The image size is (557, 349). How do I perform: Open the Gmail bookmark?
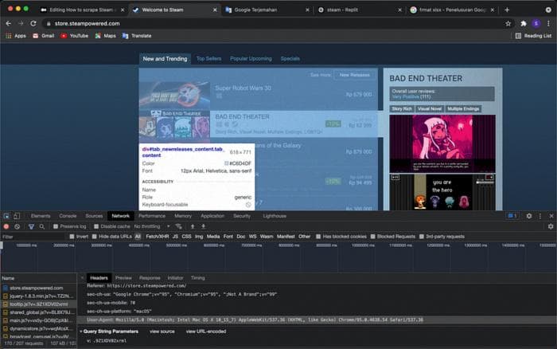click(43, 36)
